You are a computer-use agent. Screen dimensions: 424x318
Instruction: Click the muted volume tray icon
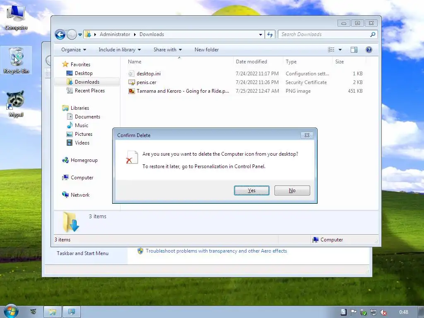383,312
